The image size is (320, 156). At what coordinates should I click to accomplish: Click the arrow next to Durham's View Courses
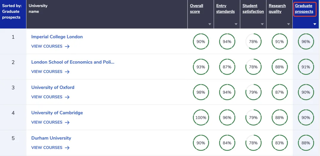click(x=67, y=148)
